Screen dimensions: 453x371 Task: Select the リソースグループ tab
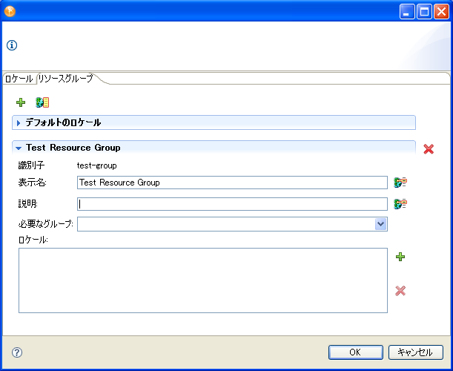coord(65,79)
